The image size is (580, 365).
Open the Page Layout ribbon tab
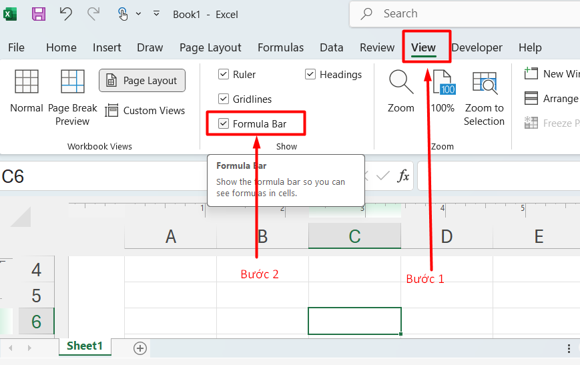point(210,47)
